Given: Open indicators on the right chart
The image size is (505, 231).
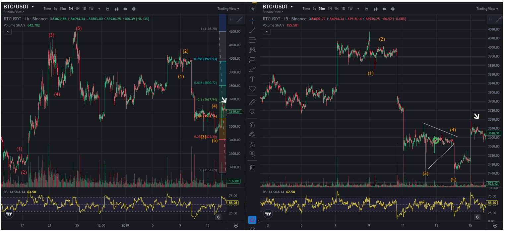Looking at the screenshot, I should (367, 9).
